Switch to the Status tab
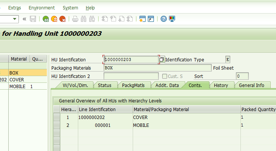 [x=105, y=85]
